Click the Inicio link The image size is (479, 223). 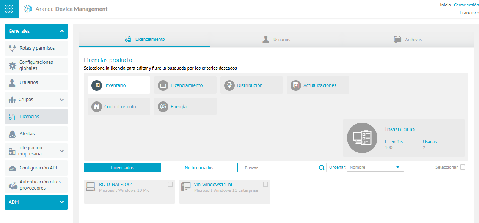coord(445,5)
